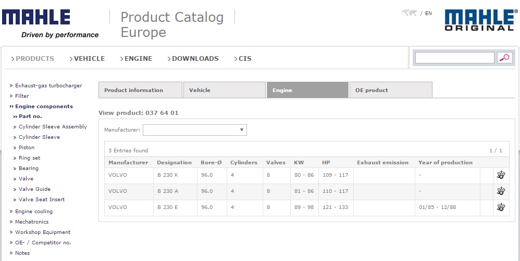Image resolution: width=520 pixels, height=261 pixels.
Task: Click the search text field
Action: coord(454,58)
